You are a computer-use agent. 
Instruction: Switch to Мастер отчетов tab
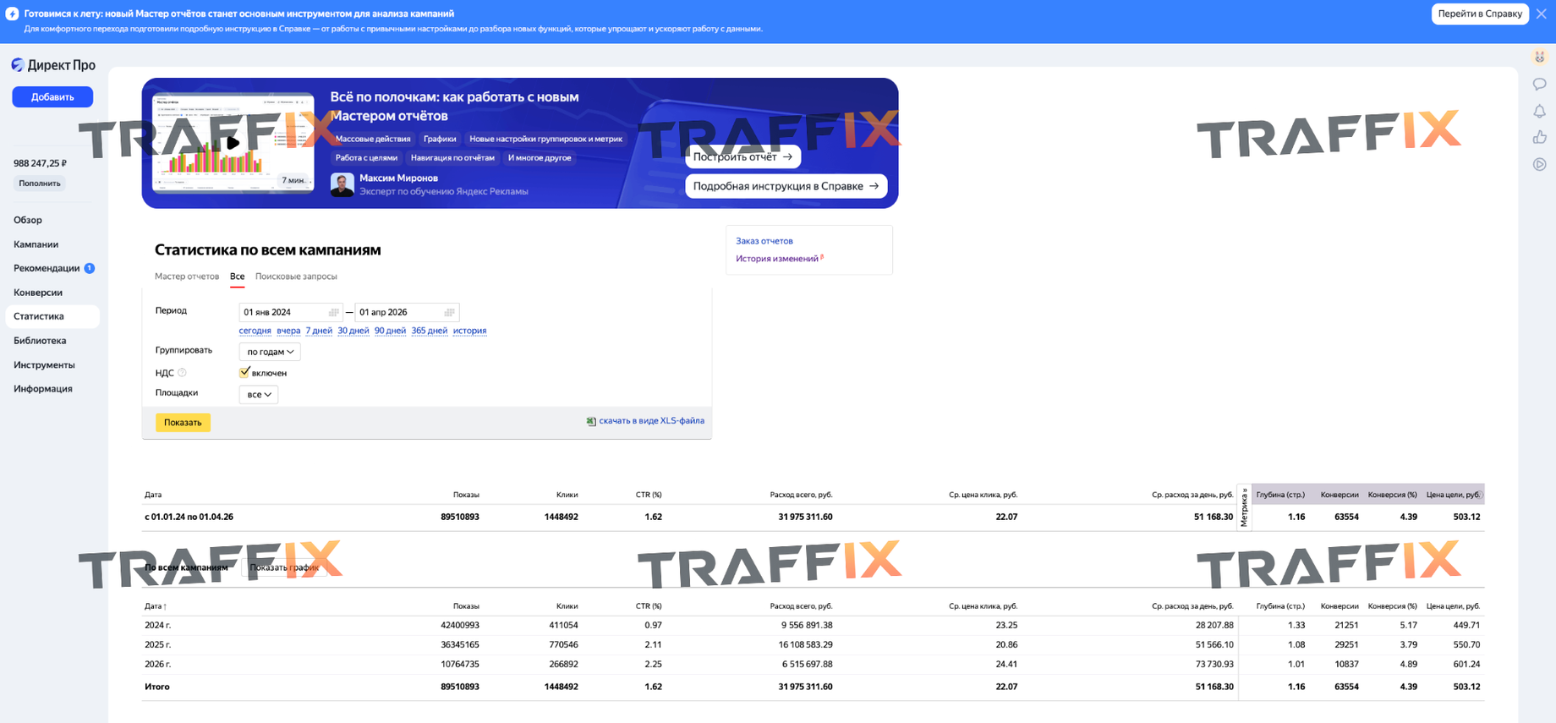[187, 277]
